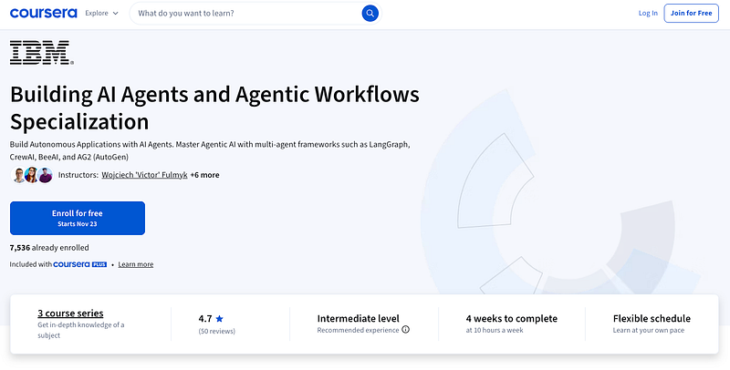This screenshot has width=730, height=370.
Task: Click the Coursera logo
Action: pos(43,13)
